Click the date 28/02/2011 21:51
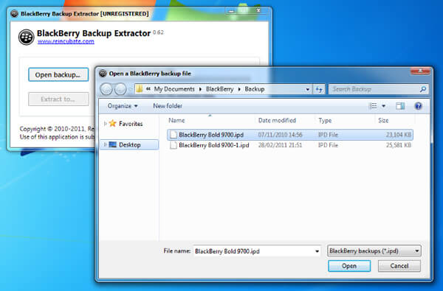Image resolution: width=443 pixels, height=291 pixels. 280,145
